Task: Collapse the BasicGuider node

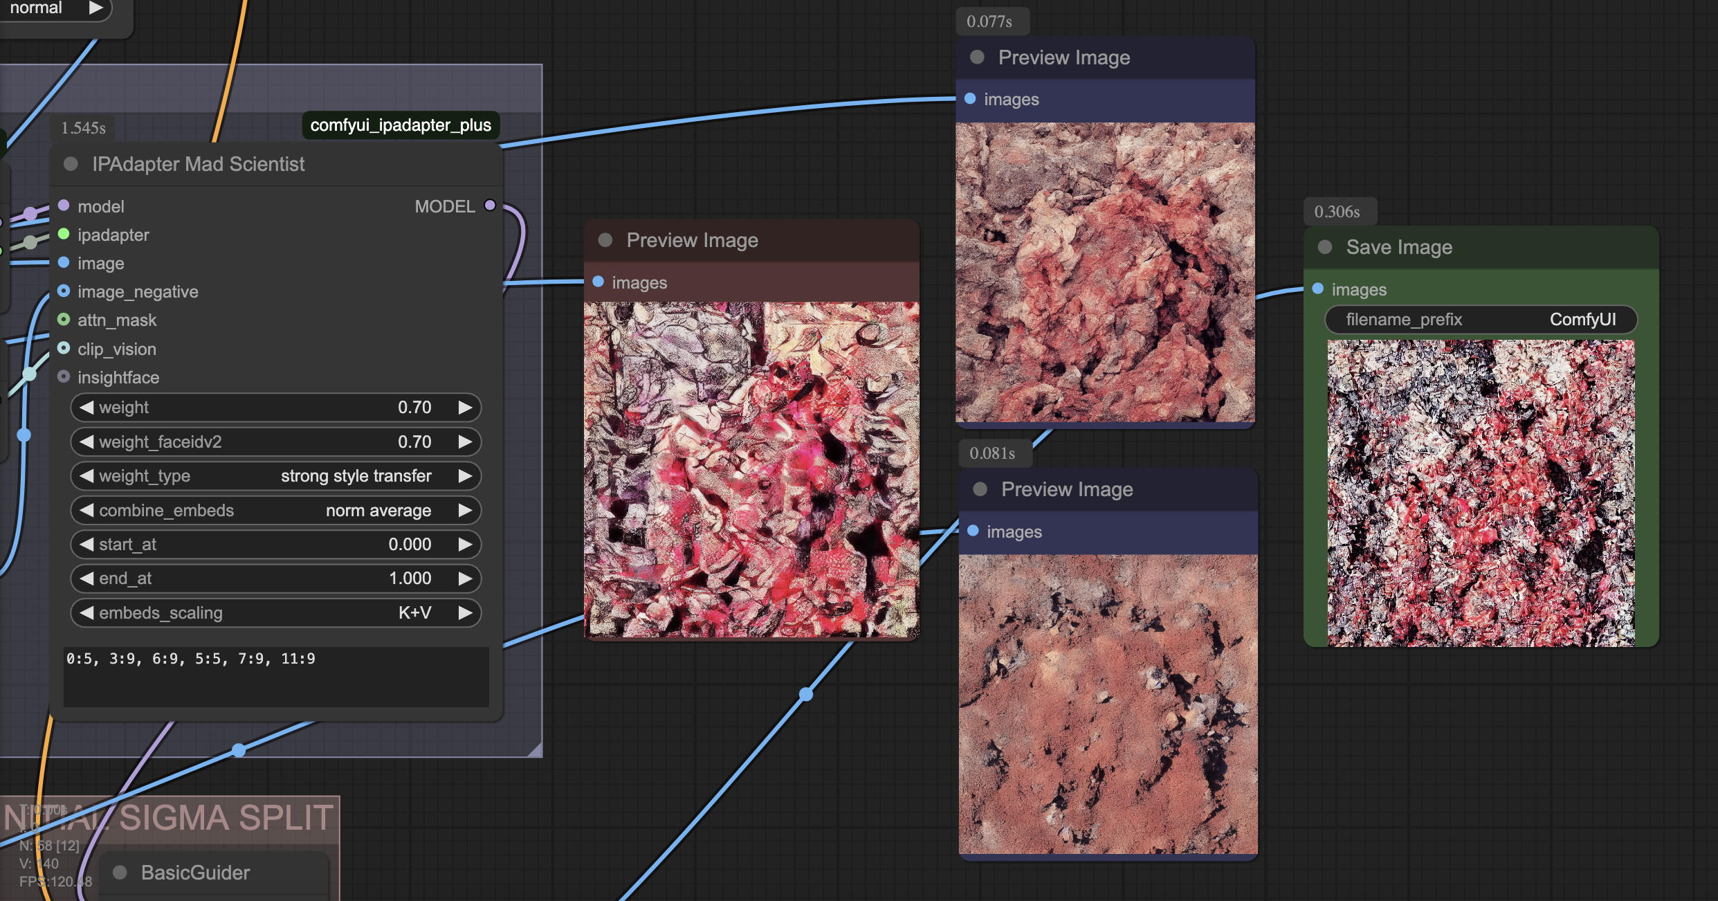Action: [x=120, y=872]
